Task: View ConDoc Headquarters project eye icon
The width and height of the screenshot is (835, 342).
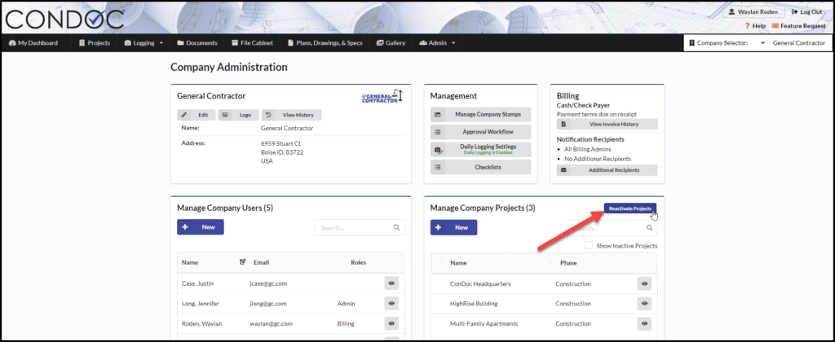Action: click(644, 284)
